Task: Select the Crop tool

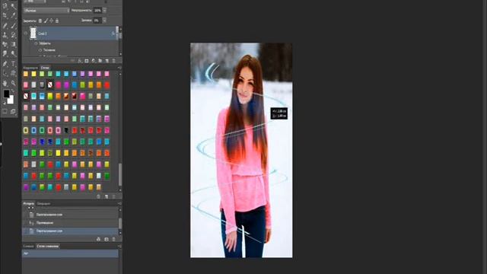Action: point(5,15)
